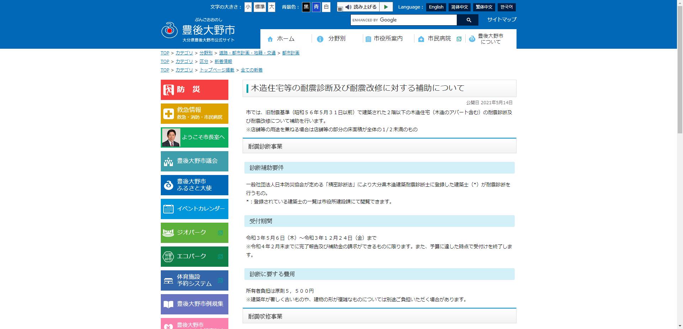This screenshot has width=683, height=329.
Task: Switch background color to 白 (white)
Action: click(x=326, y=7)
